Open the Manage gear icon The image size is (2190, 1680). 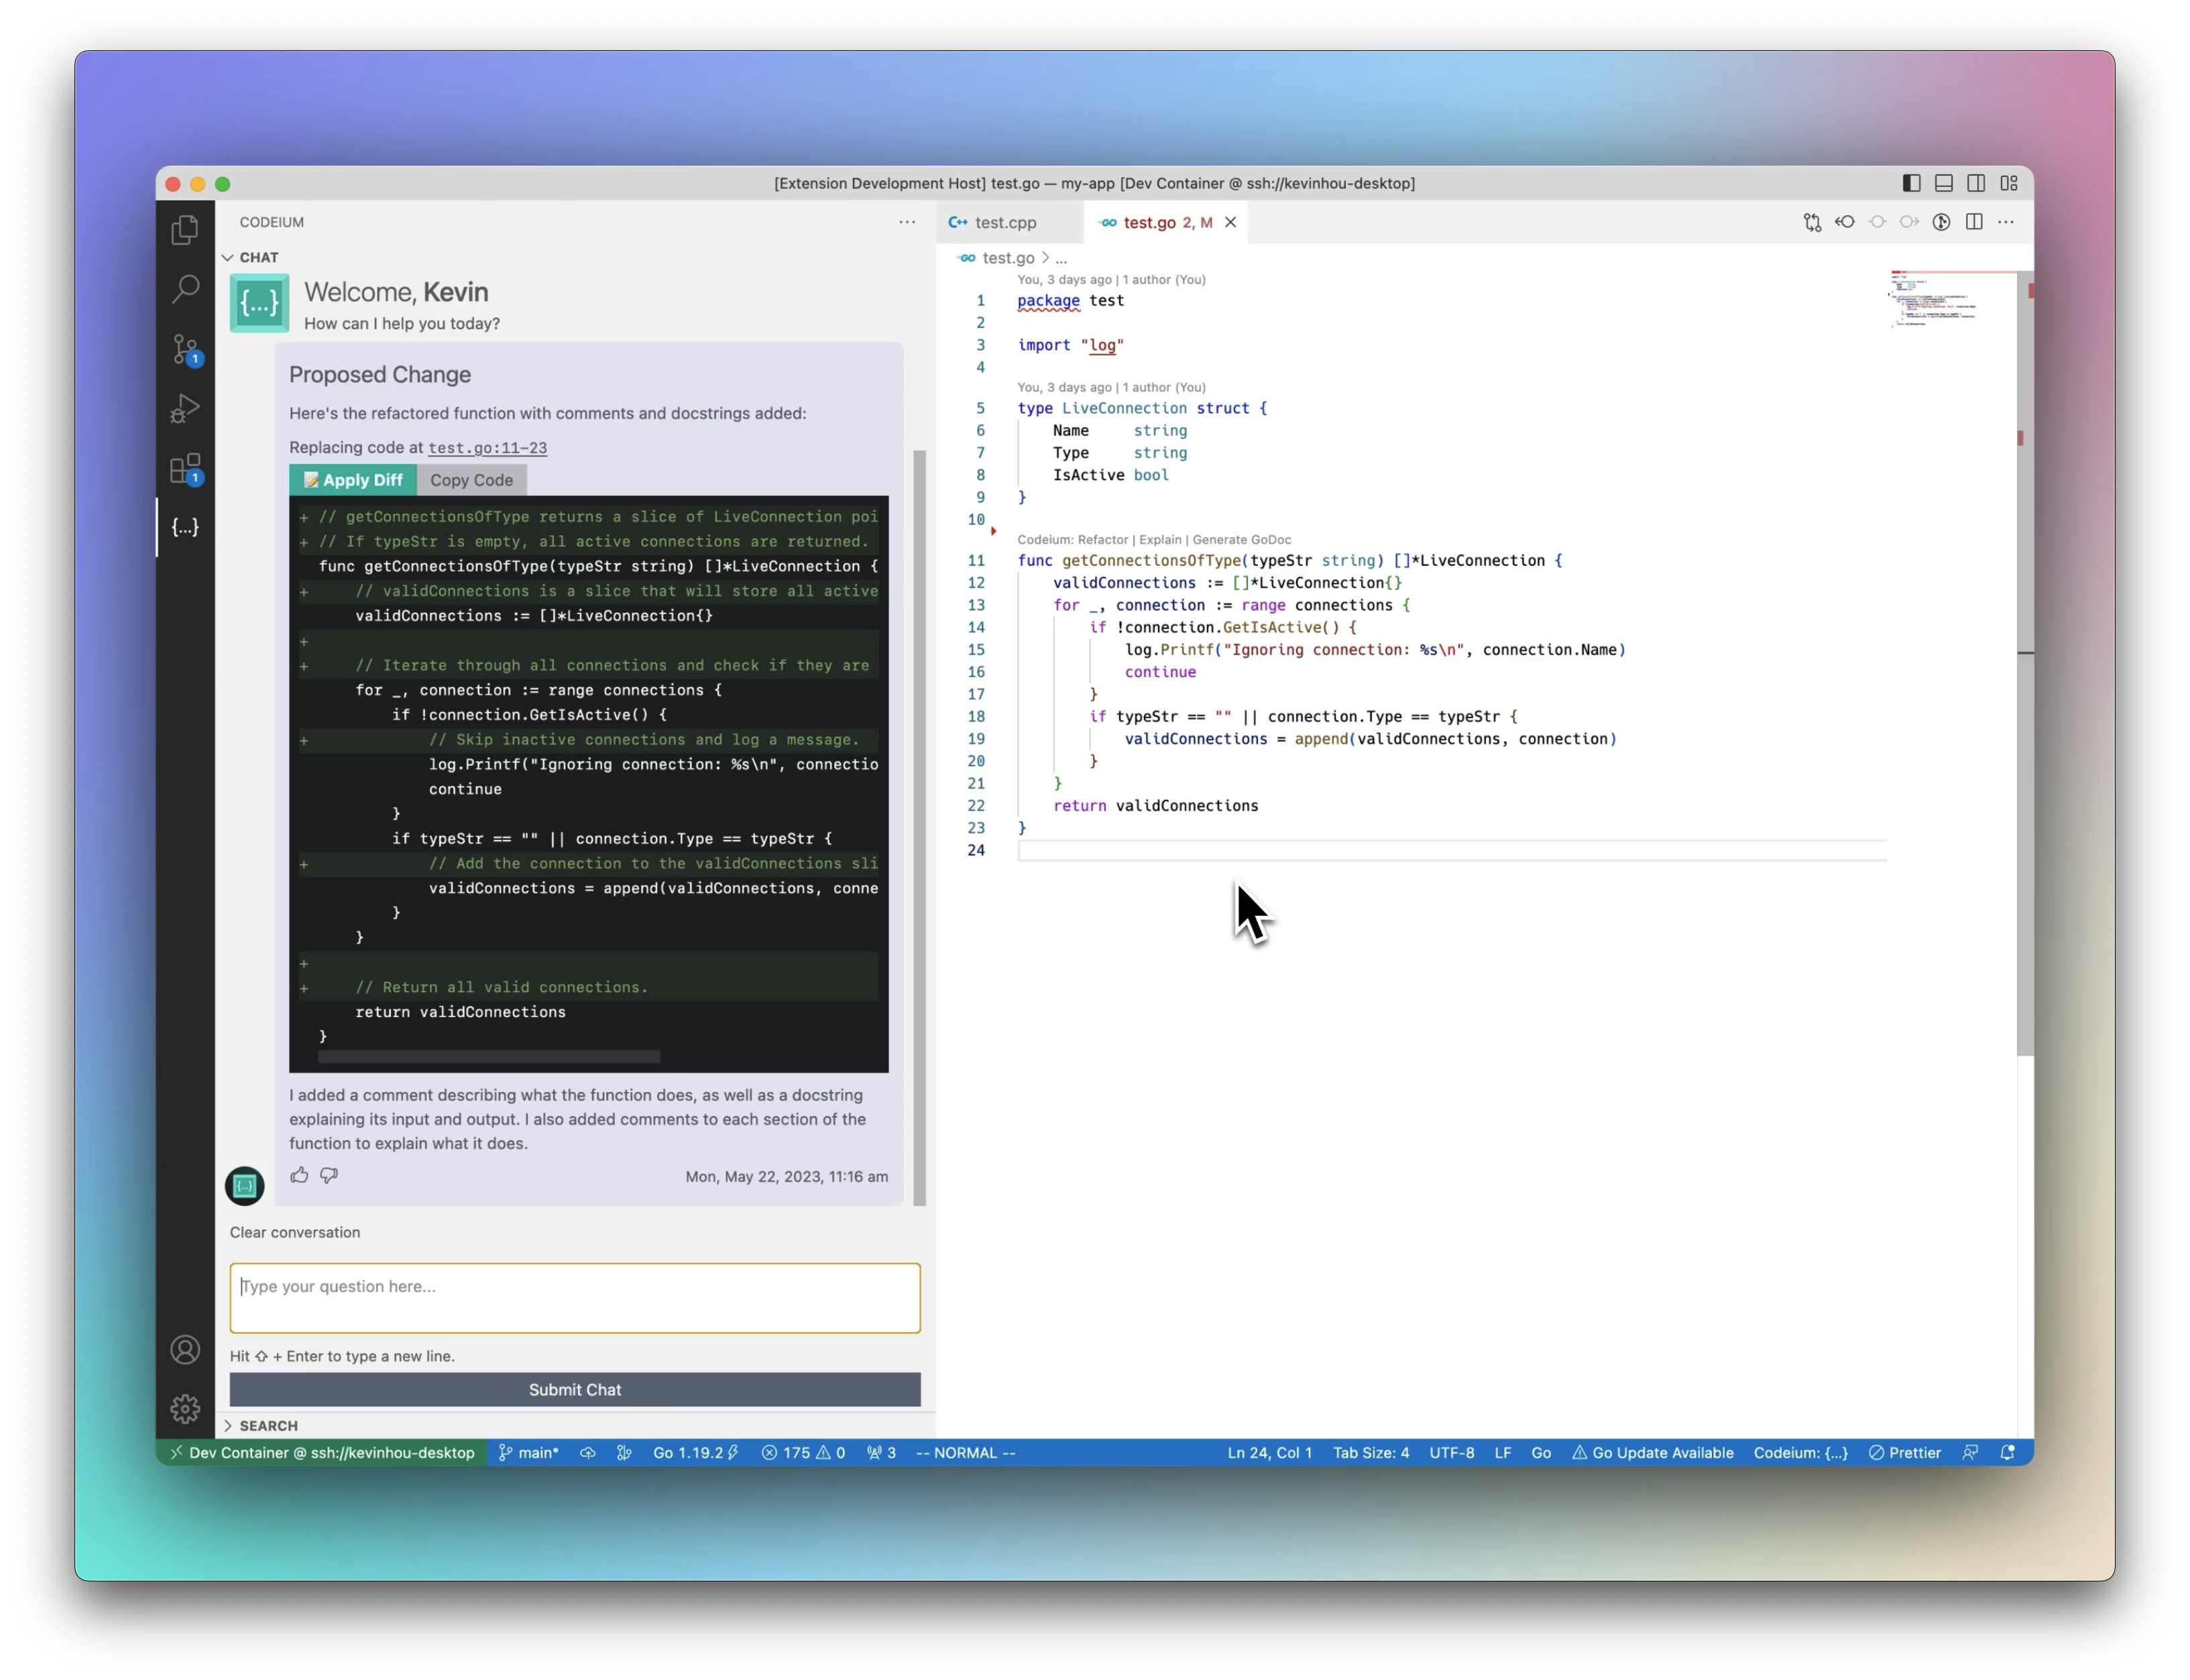point(185,1409)
